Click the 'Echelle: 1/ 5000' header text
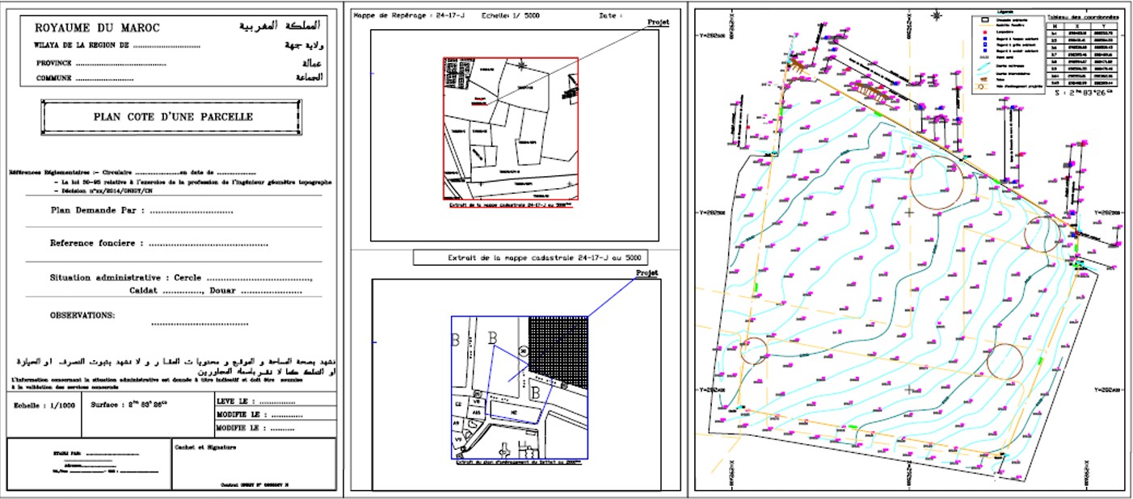The height and width of the screenshot is (499, 1133). point(510,15)
